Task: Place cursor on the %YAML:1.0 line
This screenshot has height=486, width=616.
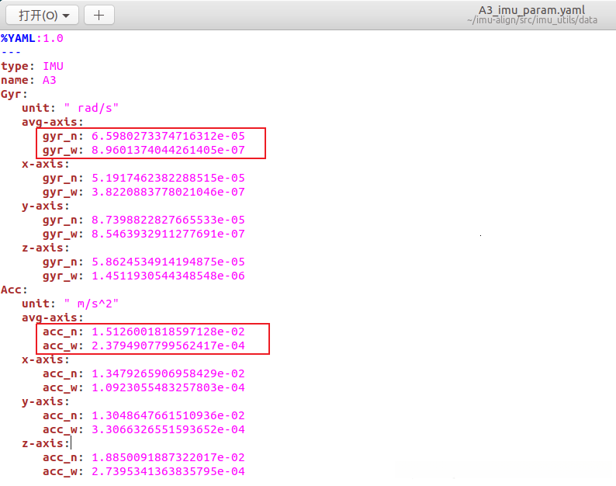Action: click(x=32, y=38)
